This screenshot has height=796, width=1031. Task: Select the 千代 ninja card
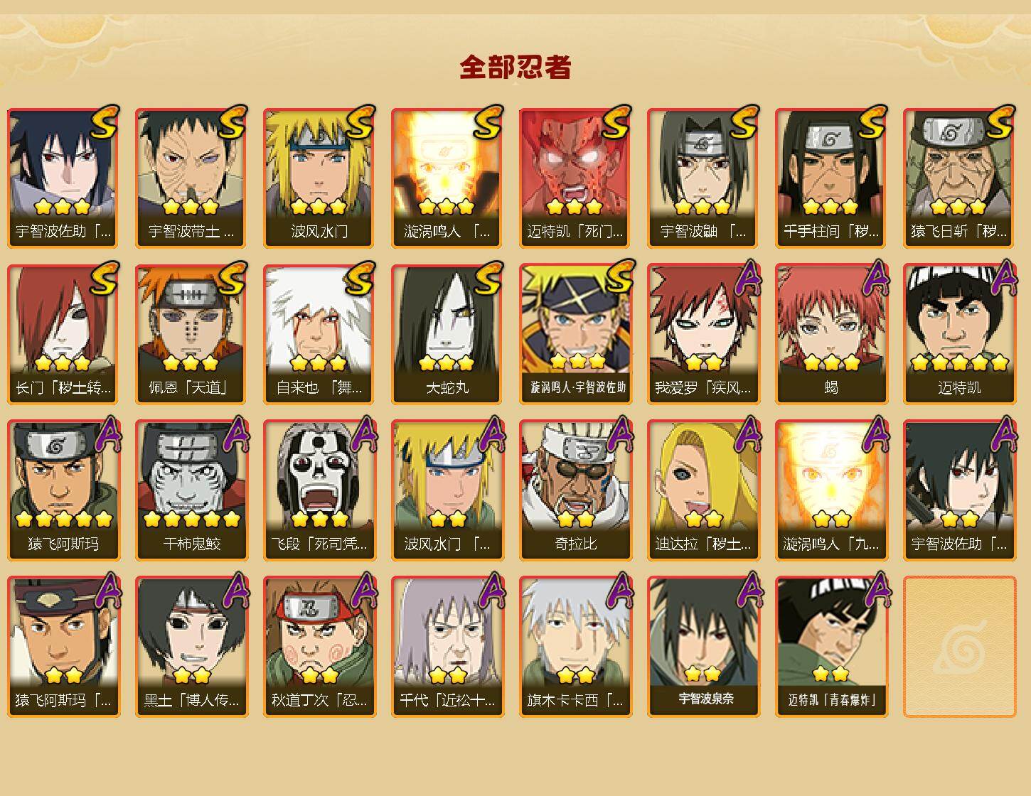pos(447,647)
